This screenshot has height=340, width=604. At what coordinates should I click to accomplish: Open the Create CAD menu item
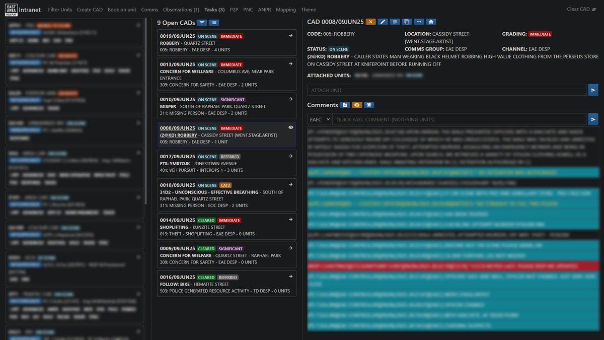(90, 10)
